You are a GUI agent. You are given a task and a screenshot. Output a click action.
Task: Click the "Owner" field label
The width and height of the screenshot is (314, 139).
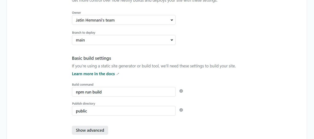point(76,13)
